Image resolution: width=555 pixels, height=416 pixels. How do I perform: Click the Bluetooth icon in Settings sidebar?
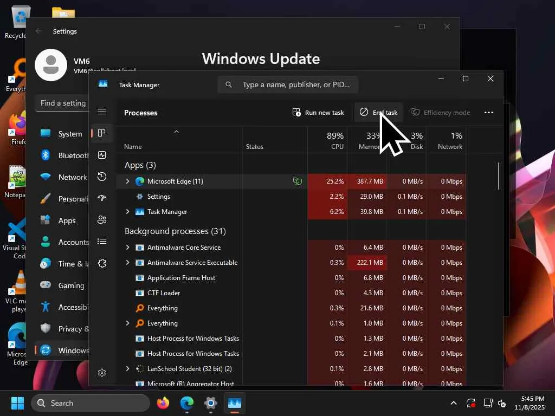point(46,155)
